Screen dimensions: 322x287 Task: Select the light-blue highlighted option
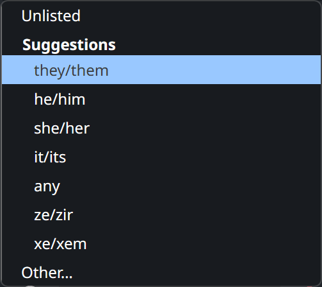161,70
